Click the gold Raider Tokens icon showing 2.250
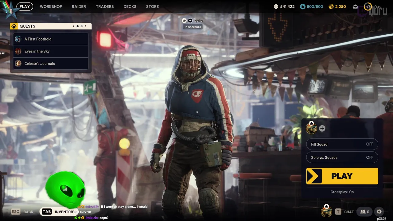Image resolution: width=393 pixels, height=221 pixels. point(331,6)
